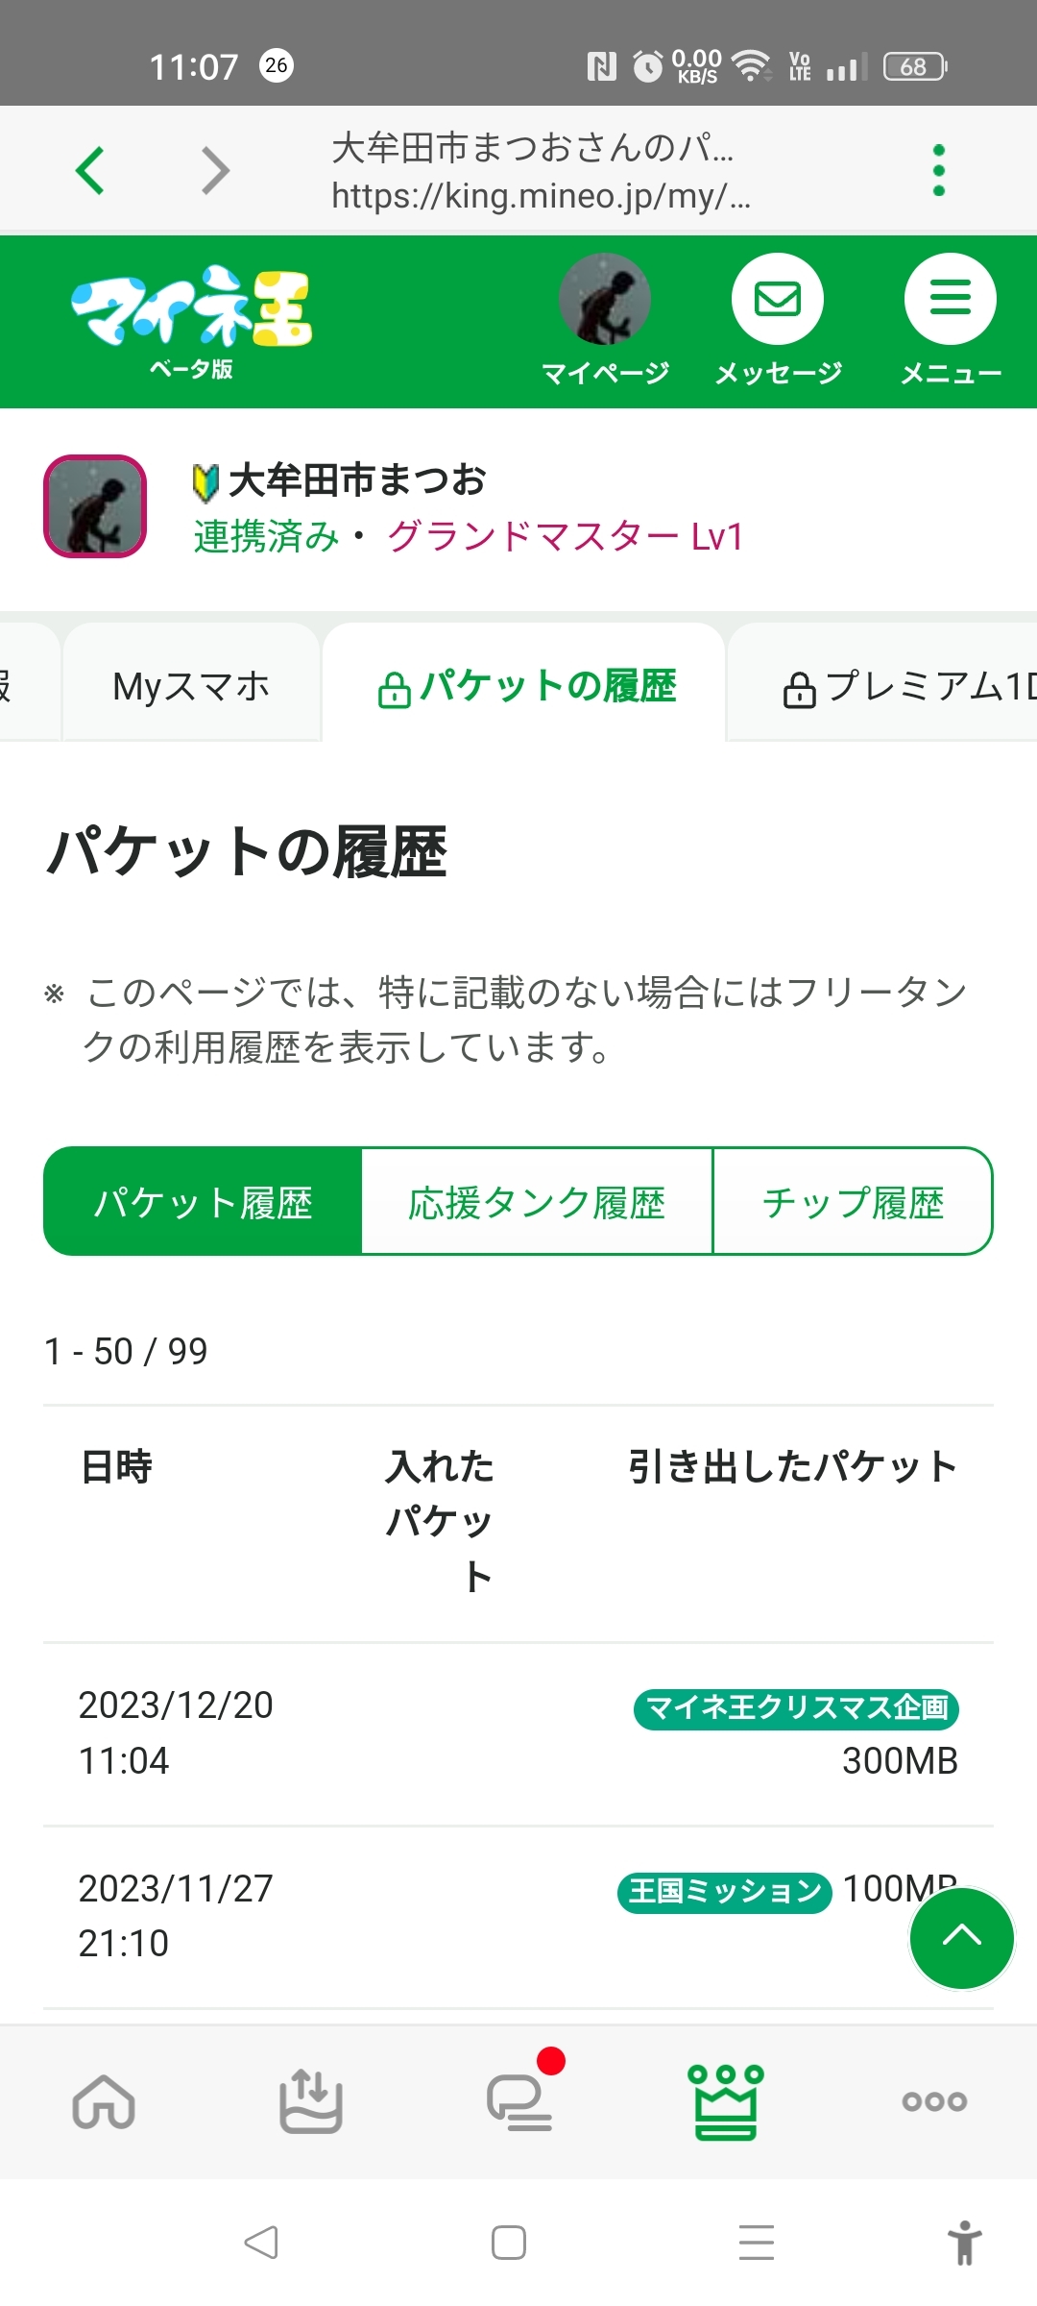Image resolution: width=1037 pixels, height=2306 pixels.
Task: Tap the scroll-to-top arrow button
Action: tap(961, 1939)
